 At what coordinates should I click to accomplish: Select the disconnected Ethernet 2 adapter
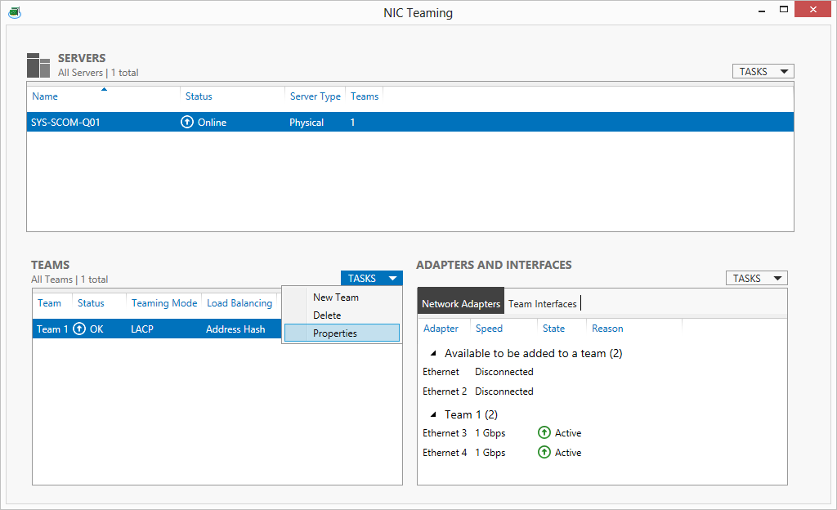pyautogui.click(x=445, y=391)
